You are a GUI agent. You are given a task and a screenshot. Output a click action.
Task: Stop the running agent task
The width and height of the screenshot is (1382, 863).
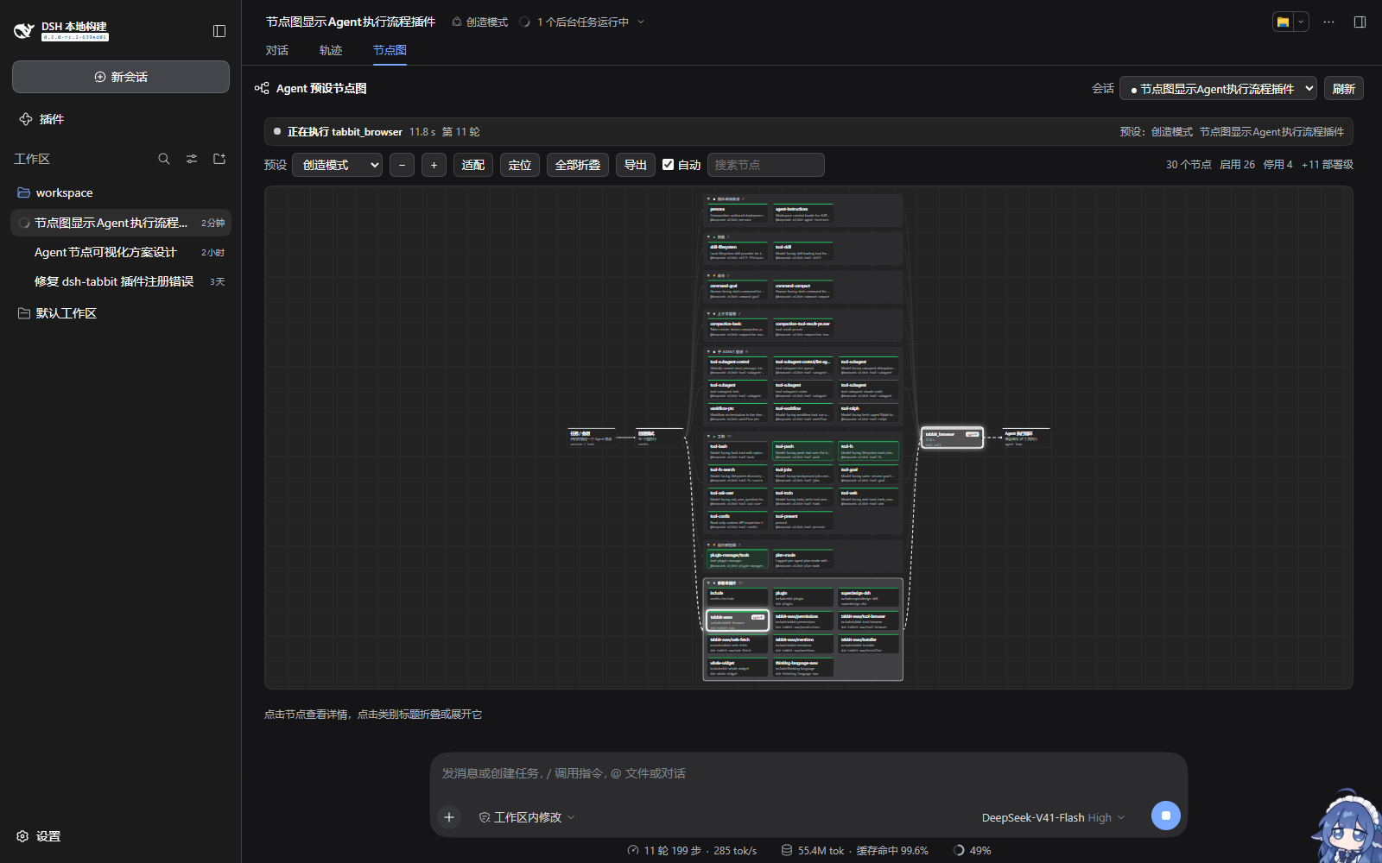click(x=1165, y=816)
